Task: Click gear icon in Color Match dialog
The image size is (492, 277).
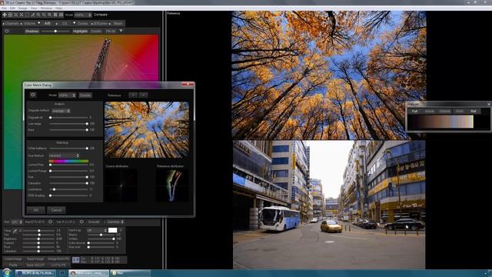Action: pos(33,95)
